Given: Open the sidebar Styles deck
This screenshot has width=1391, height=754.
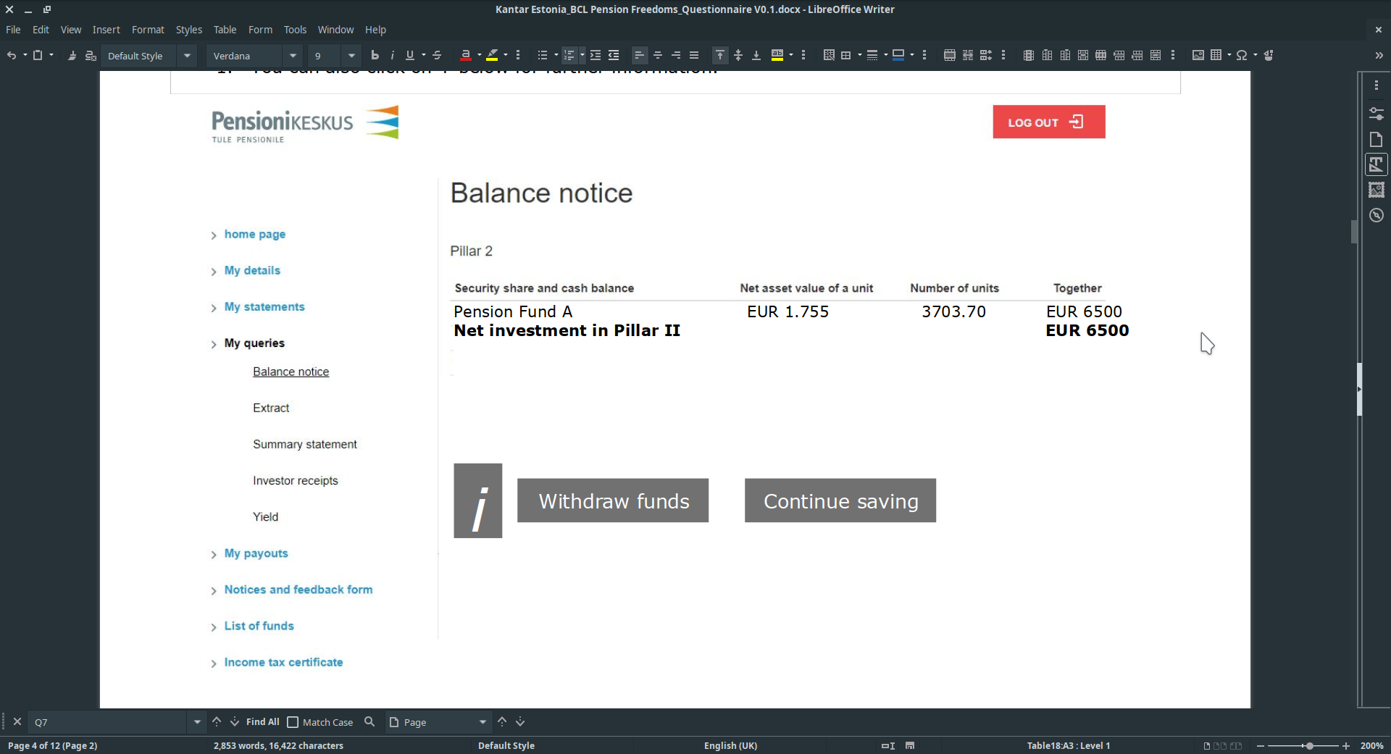Looking at the screenshot, I should (x=1377, y=164).
